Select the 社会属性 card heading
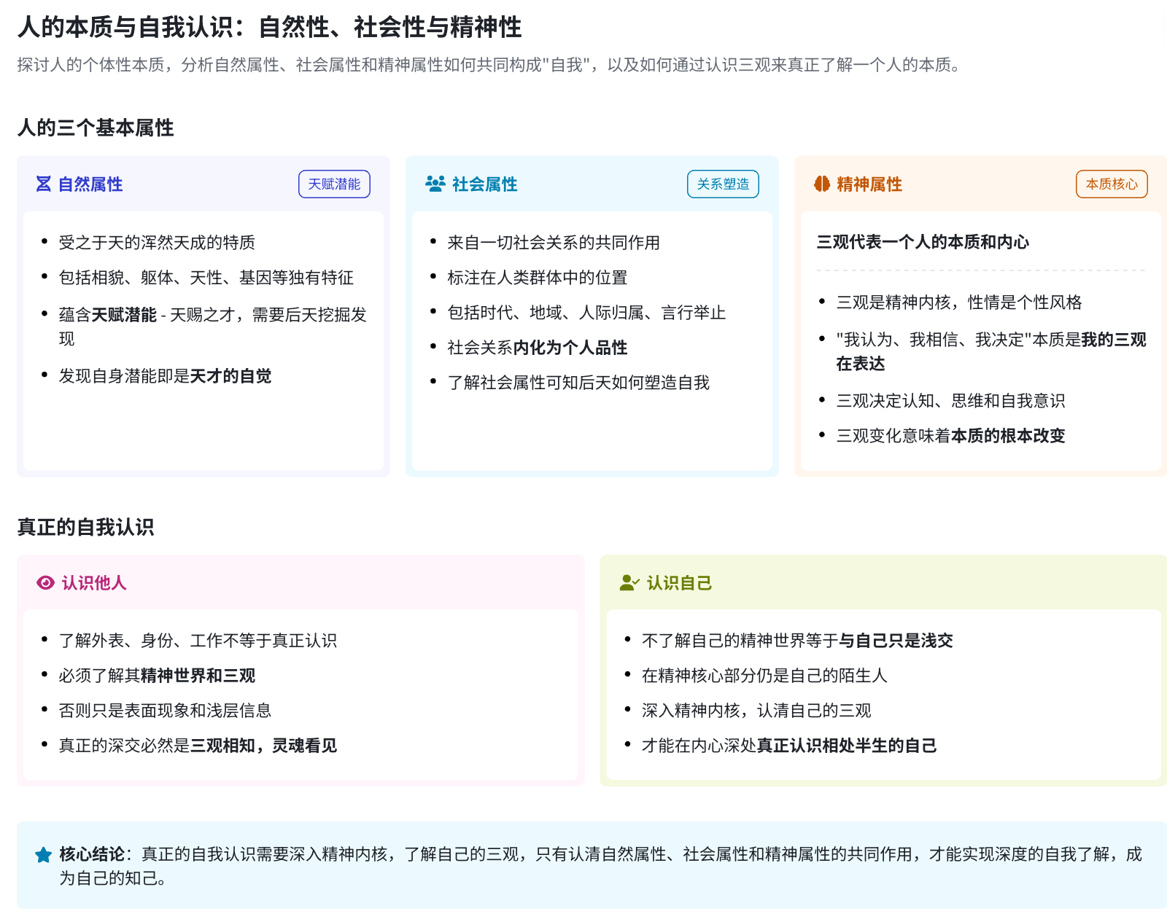This screenshot has width=1167, height=914. 484,184
